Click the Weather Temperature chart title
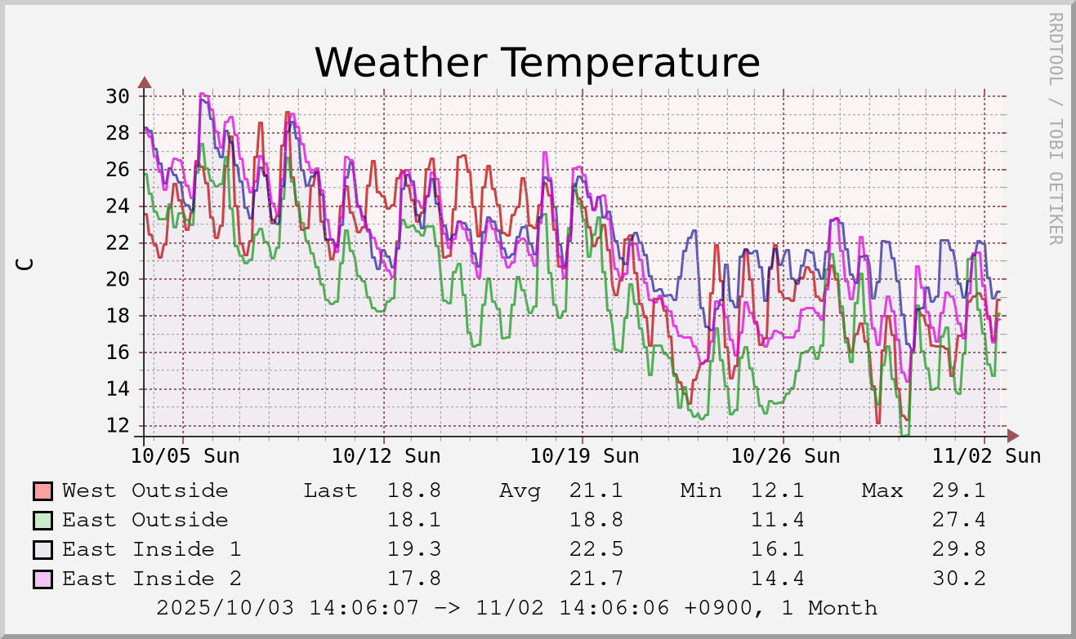The image size is (1076, 639). click(537, 63)
